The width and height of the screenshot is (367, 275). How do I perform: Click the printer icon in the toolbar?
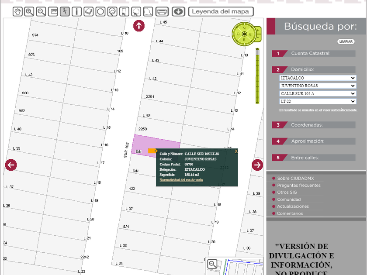[162, 12]
